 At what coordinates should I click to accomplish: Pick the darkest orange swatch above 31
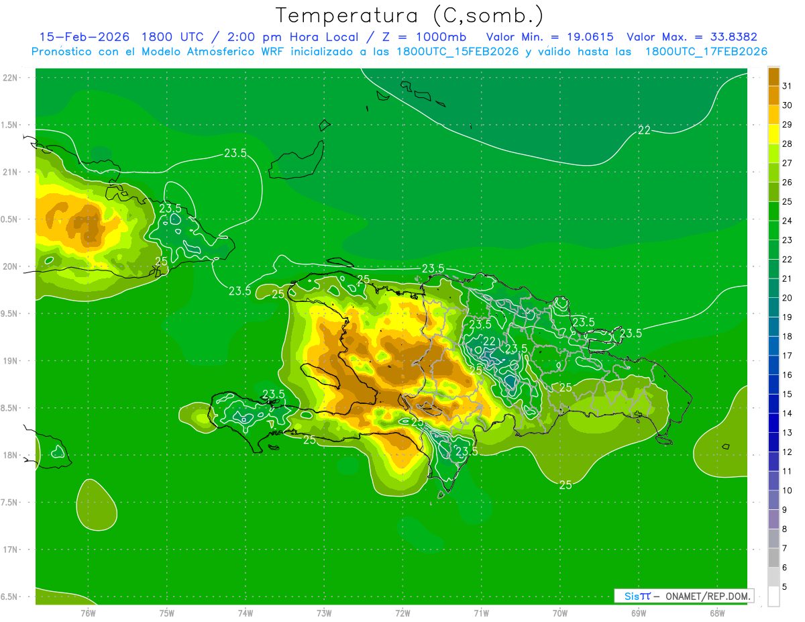tap(773, 76)
